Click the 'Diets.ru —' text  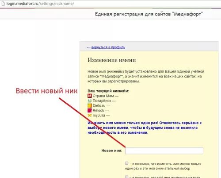coord(101,106)
